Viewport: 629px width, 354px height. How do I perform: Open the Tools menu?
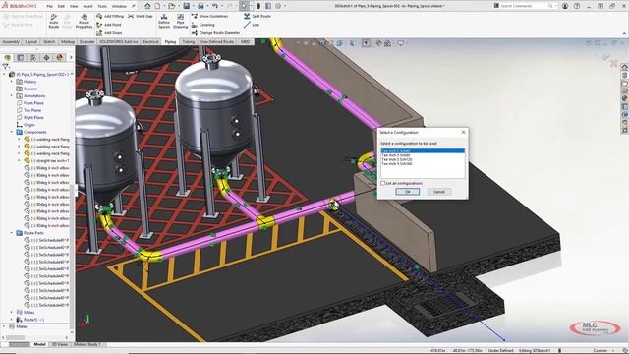[102, 6]
